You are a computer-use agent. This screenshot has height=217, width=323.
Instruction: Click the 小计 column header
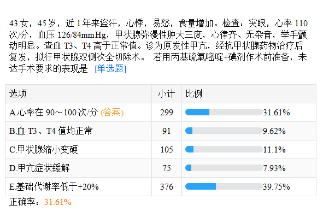167,94
